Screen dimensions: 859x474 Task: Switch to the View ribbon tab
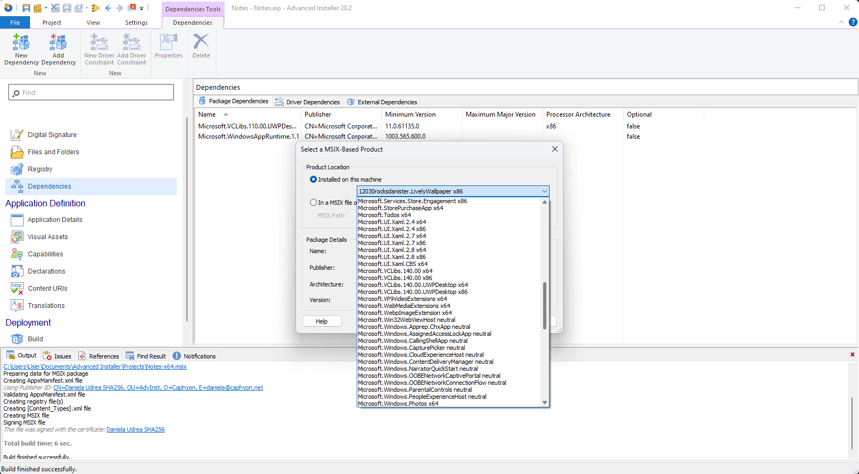(93, 23)
